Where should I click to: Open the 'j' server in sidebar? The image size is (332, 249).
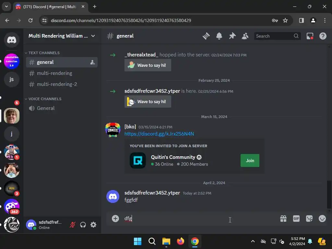tap(12, 134)
